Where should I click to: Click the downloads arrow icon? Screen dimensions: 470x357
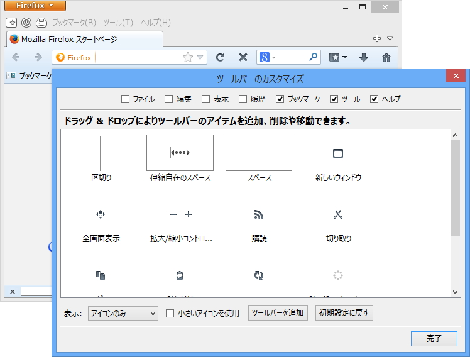(364, 57)
